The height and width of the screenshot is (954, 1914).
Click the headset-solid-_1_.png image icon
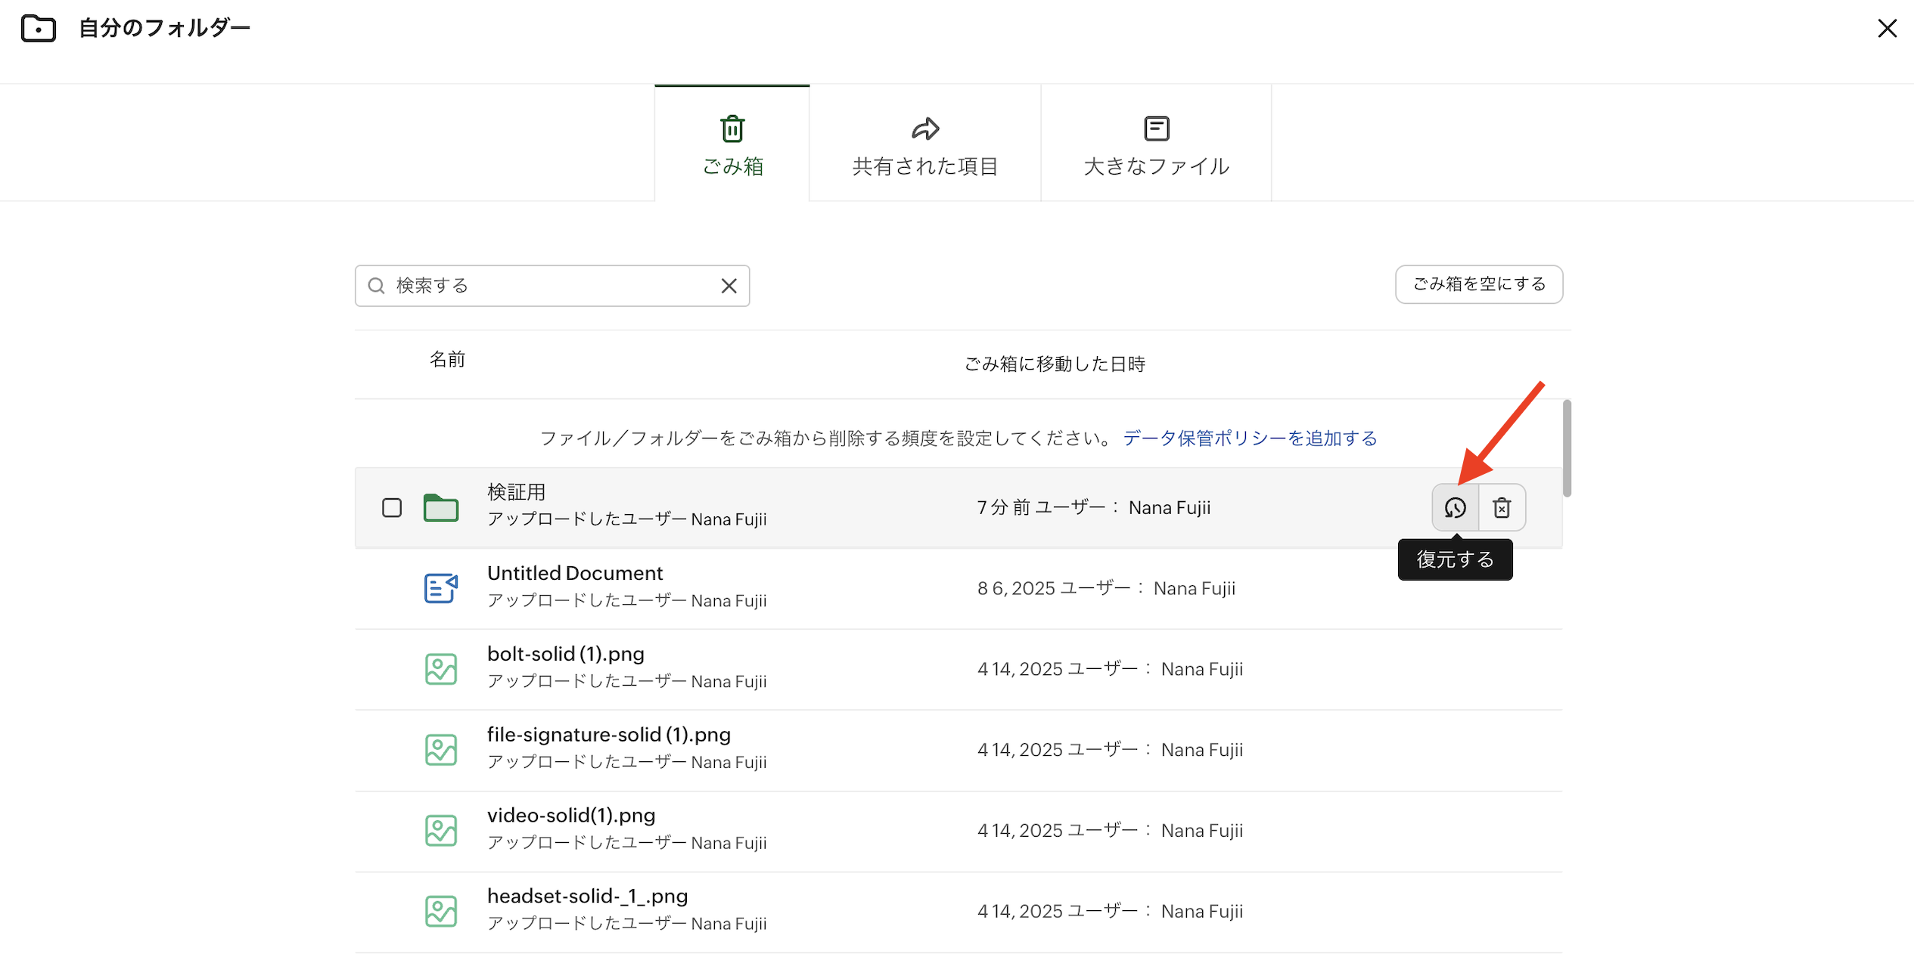[x=441, y=911]
